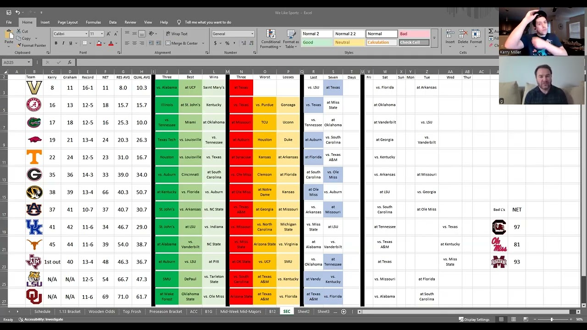Click the Orientation text-angle icon
The width and height of the screenshot is (587, 330).
click(x=151, y=34)
